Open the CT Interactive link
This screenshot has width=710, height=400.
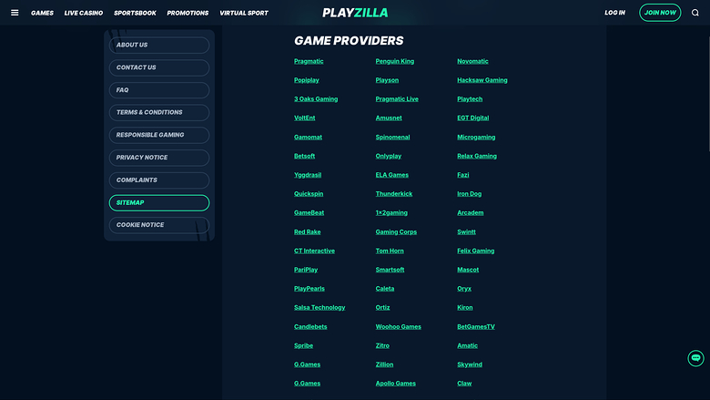(314, 251)
